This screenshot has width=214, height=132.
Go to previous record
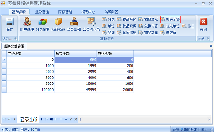click(x=14, y=119)
